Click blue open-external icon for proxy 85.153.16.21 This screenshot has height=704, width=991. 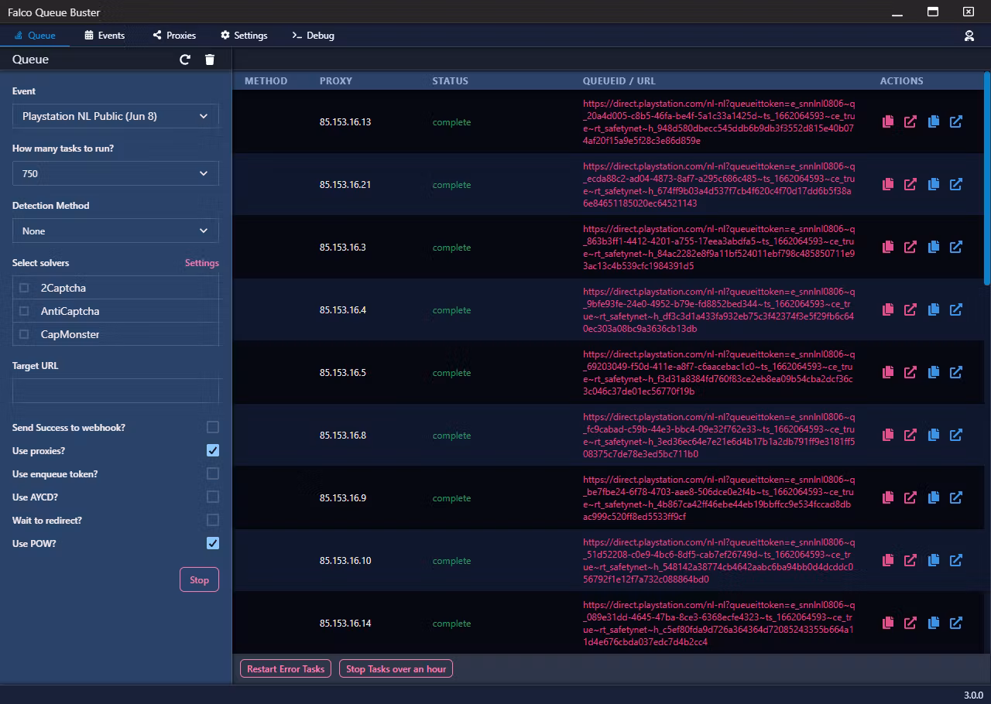pos(956,185)
